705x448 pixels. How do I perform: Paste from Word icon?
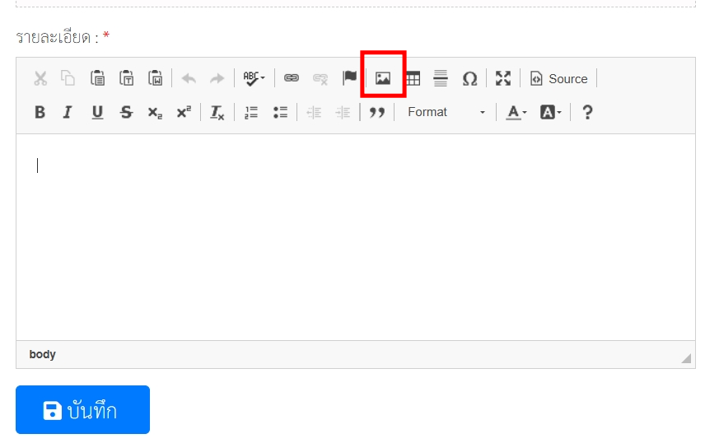156,78
